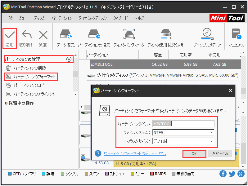This screenshot has height=186, width=248.
Task: Close the パーティションフォーマット dialog
Action: point(231,91)
